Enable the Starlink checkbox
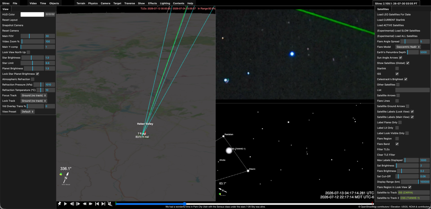The width and height of the screenshot is (431, 209). 397,68
